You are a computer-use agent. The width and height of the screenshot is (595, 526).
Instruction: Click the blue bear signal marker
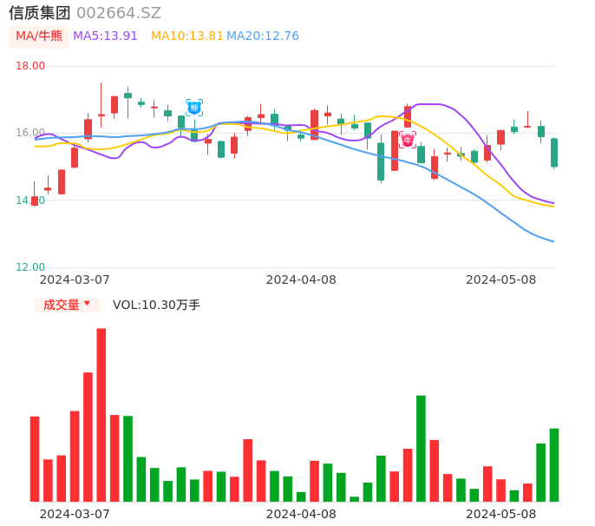coord(194,108)
